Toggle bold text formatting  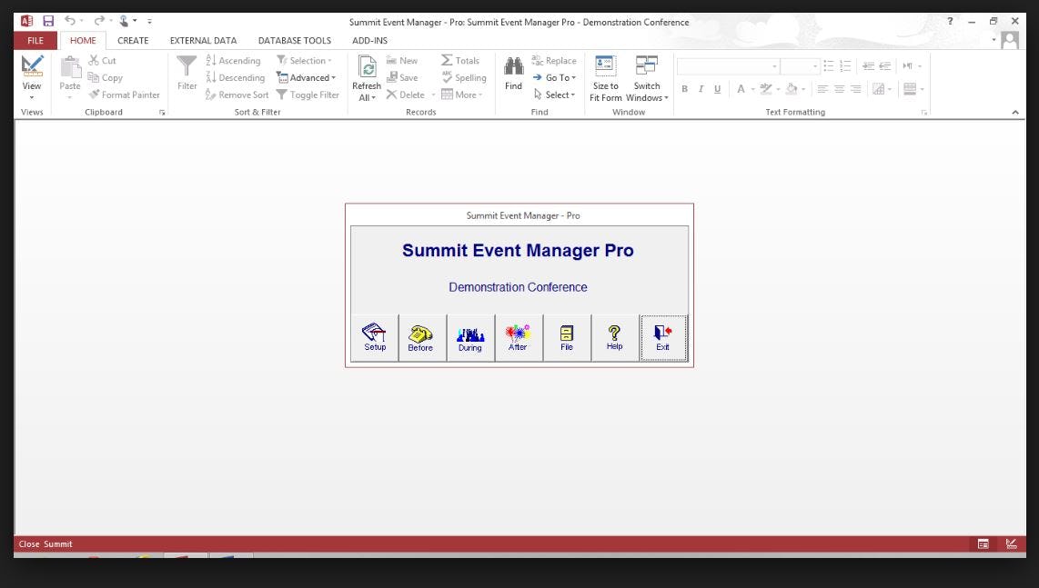(x=684, y=88)
